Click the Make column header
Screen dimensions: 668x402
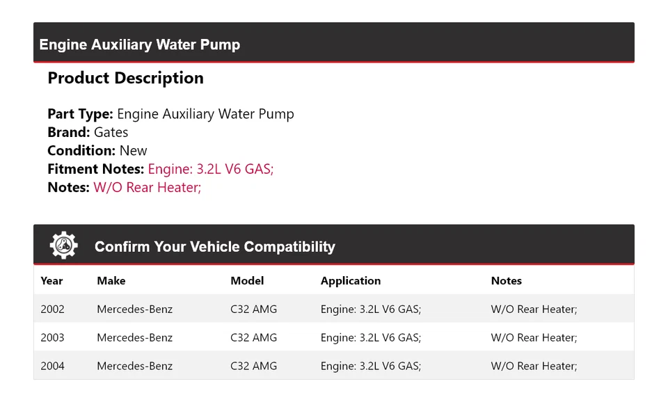point(111,281)
